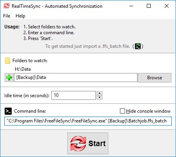Viewport: 176px width, 157px height.
Task: Click the idle time seconds field
Action: coord(74,95)
